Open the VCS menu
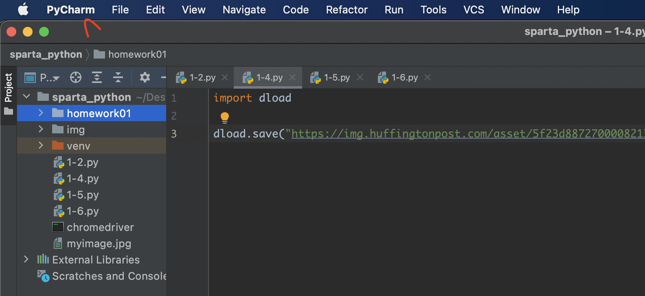 (474, 9)
